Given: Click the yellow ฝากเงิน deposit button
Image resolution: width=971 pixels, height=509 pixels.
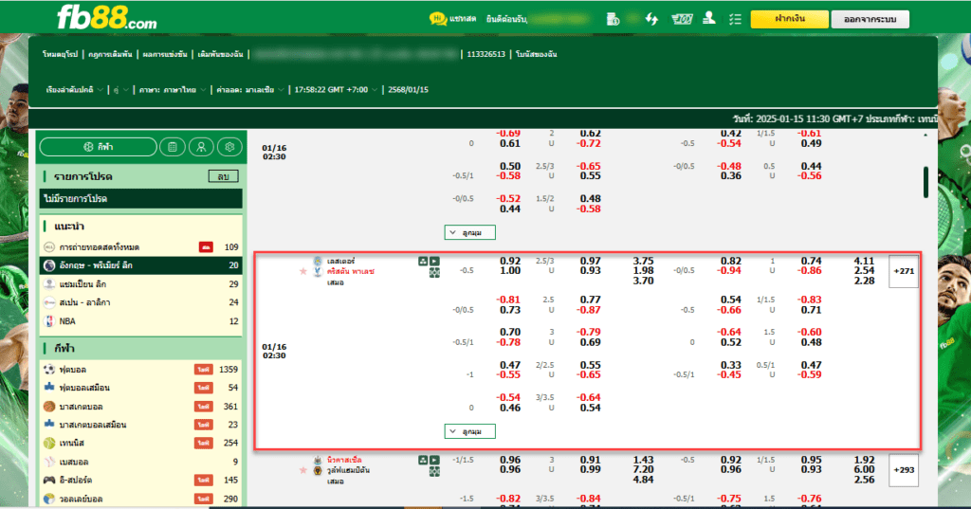Looking at the screenshot, I should click(790, 19).
